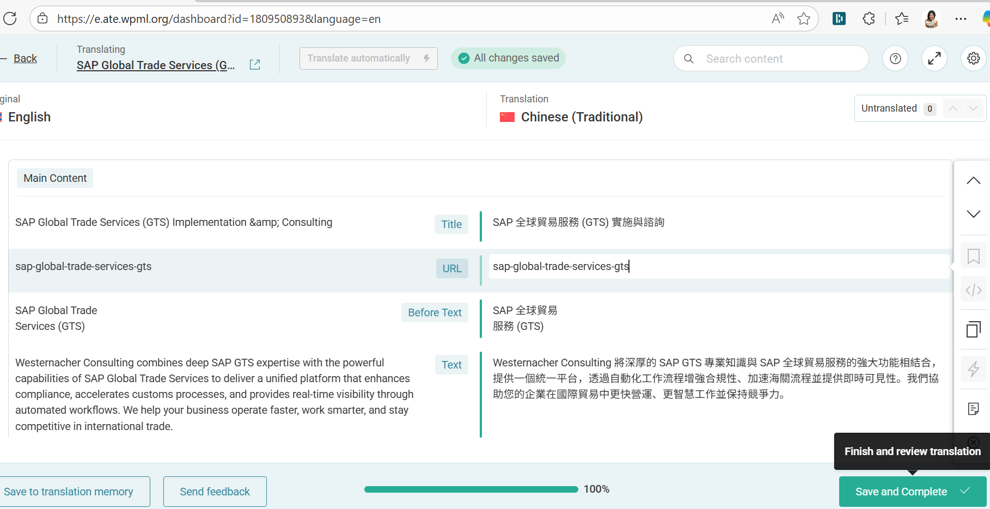Jump to next untranslated segment
This screenshot has height=509, width=990.
pos(973,108)
